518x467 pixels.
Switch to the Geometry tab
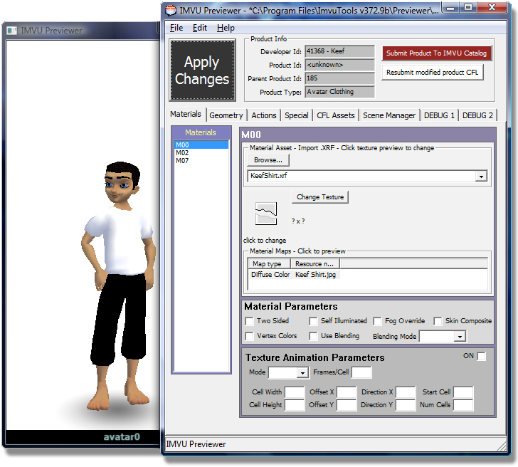(226, 115)
